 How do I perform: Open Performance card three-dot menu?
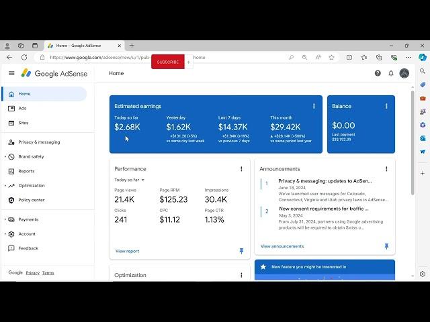coord(241,169)
